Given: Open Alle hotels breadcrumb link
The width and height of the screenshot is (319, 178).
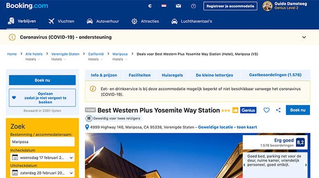Looking at the screenshot, I should point(34,54).
